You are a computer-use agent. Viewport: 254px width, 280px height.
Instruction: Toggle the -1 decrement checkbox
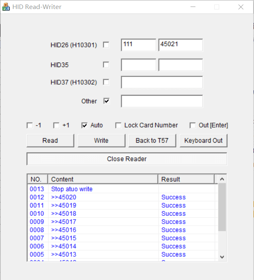[30, 125]
